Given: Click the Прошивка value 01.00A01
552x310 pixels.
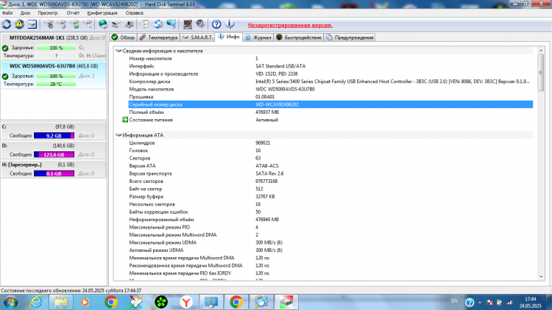Looking at the screenshot, I should tap(265, 97).
